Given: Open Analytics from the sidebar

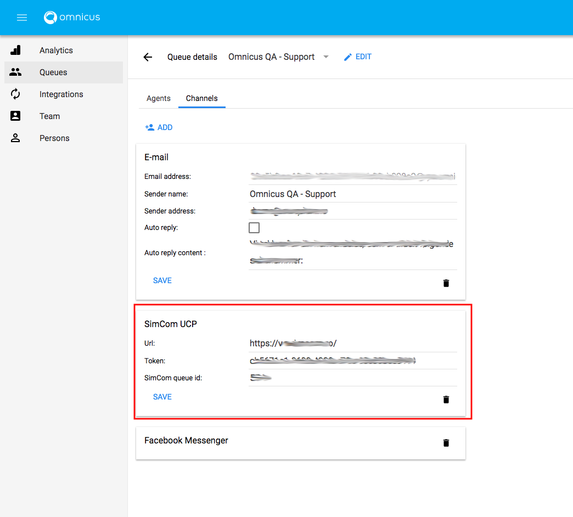Looking at the screenshot, I should [x=56, y=50].
